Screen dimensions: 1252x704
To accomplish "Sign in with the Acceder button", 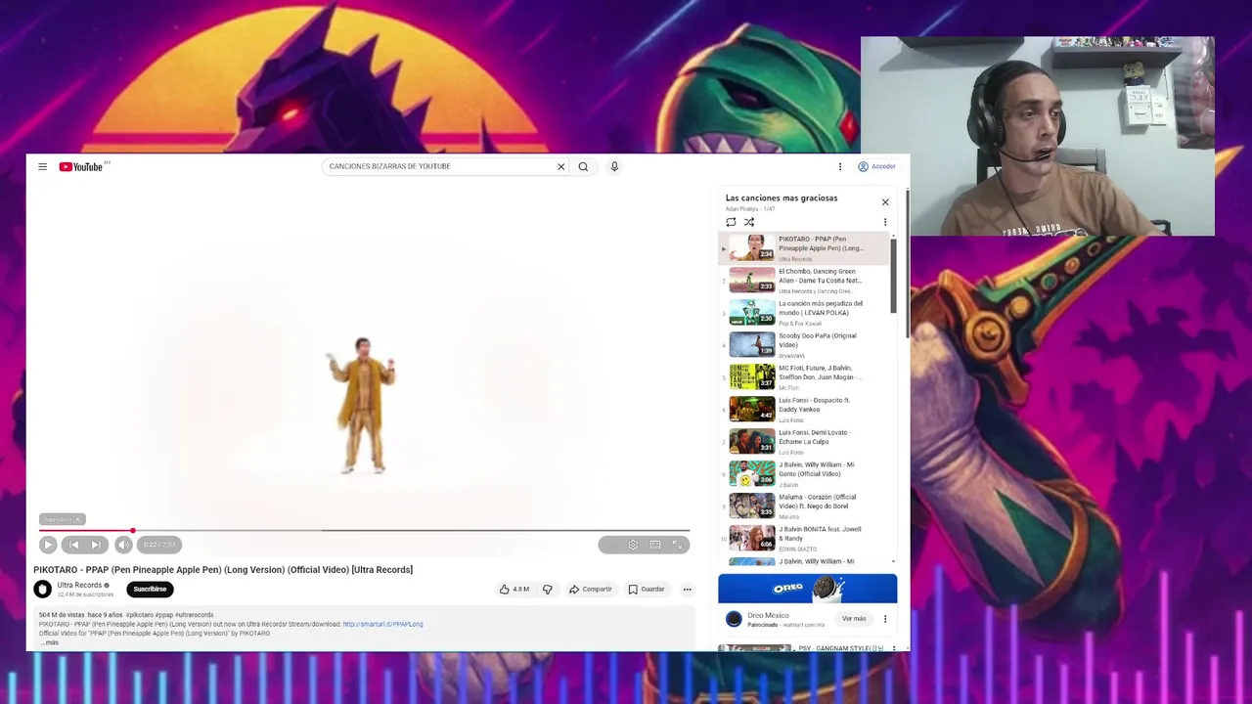I will pyautogui.click(x=876, y=167).
